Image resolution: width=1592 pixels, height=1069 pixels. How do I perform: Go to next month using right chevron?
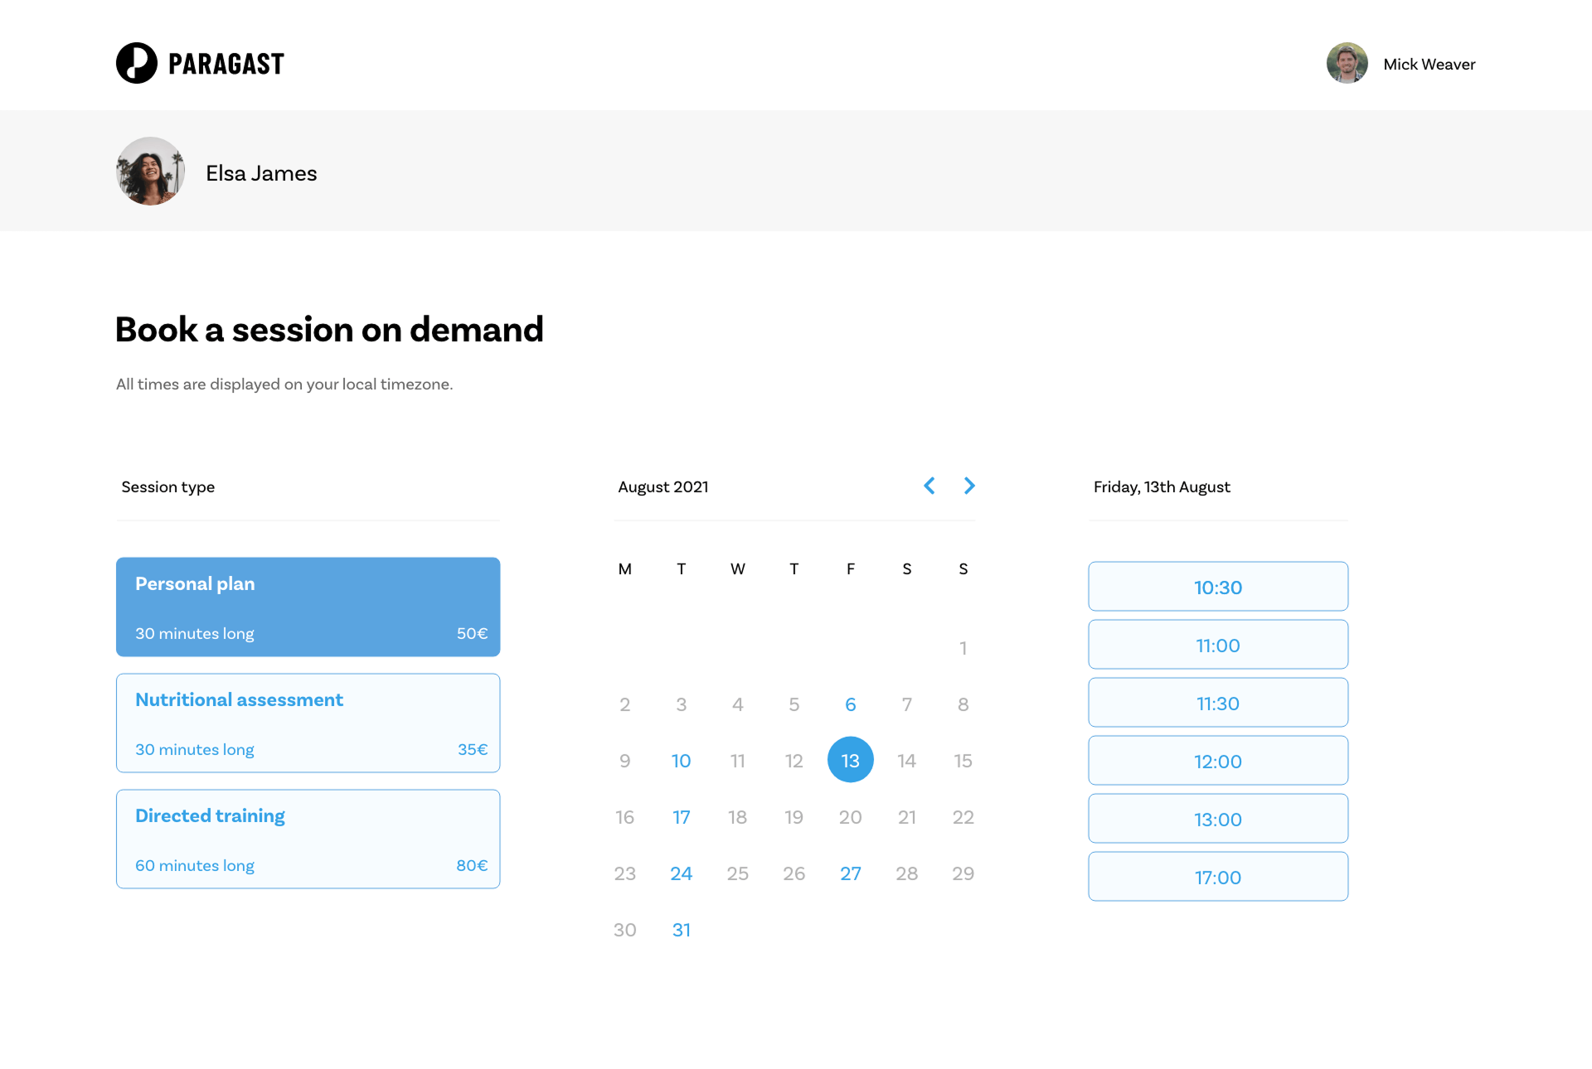(x=968, y=486)
